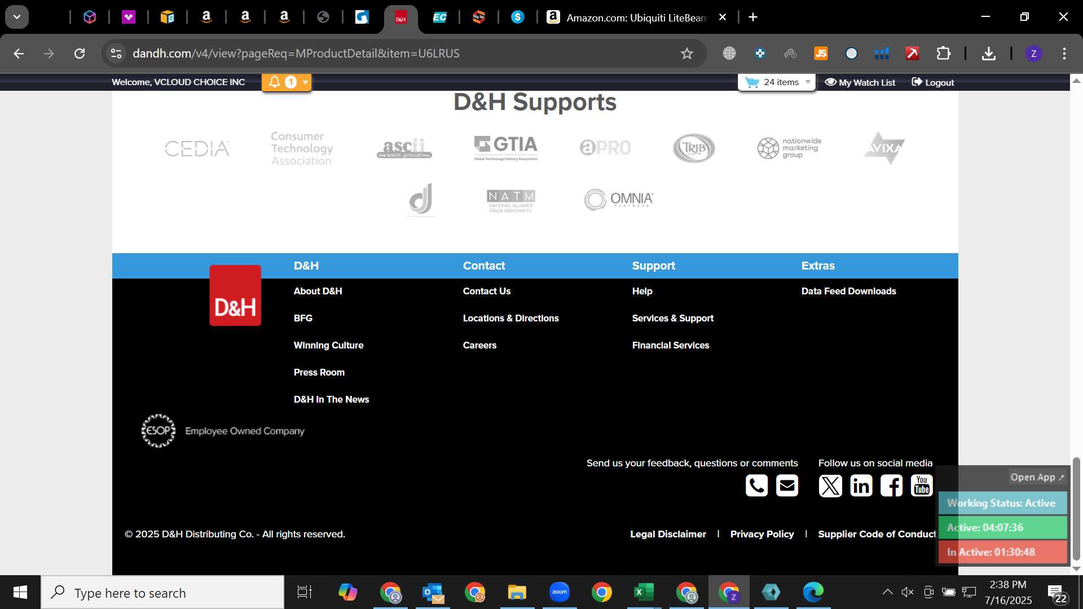The image size is (1083, 609).
Task: Switch to the active D&H browser tab
Action: pyautogui.click(x=400, y=18)
